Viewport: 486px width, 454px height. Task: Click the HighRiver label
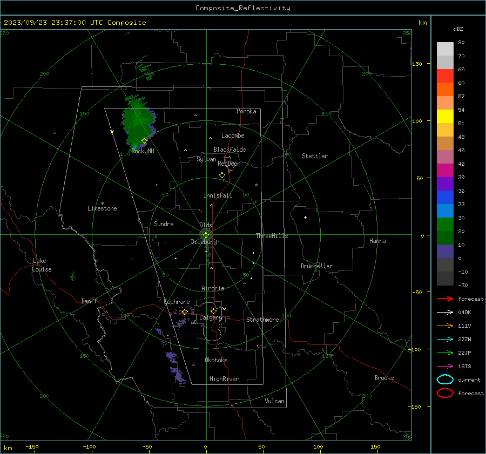(224, 379)
